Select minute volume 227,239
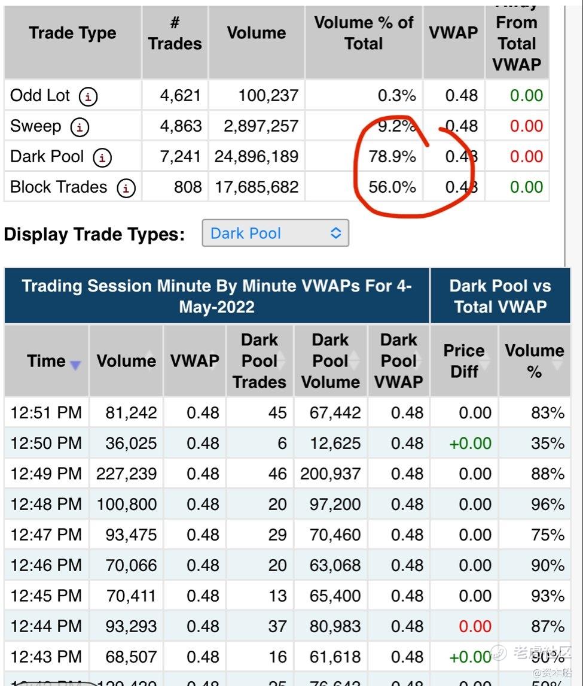The height and width of the screenshot is (686, 583). [x=126, y=474]
